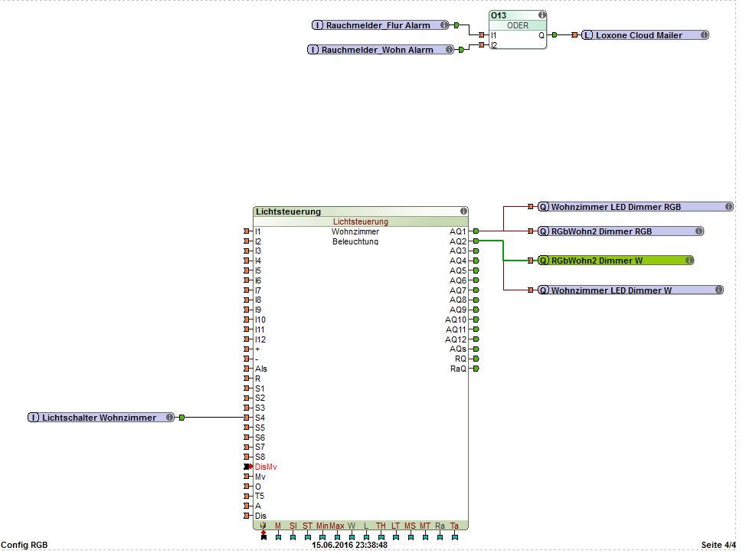Click the (Q) symbol of Wohnzimmer LED Dimmer RGB

coord(543,207)
